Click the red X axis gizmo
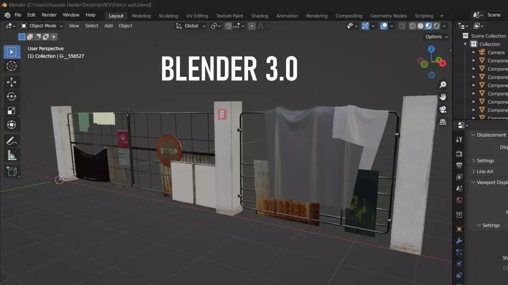The width and height of the screenshot is (508, 285). 443,63
